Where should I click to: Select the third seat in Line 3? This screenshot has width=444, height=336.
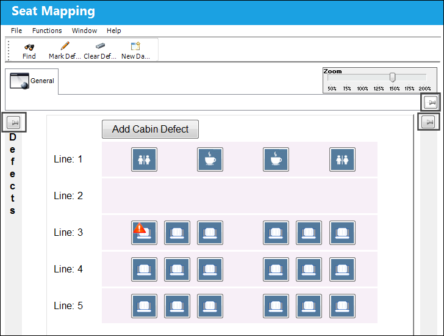210,233
